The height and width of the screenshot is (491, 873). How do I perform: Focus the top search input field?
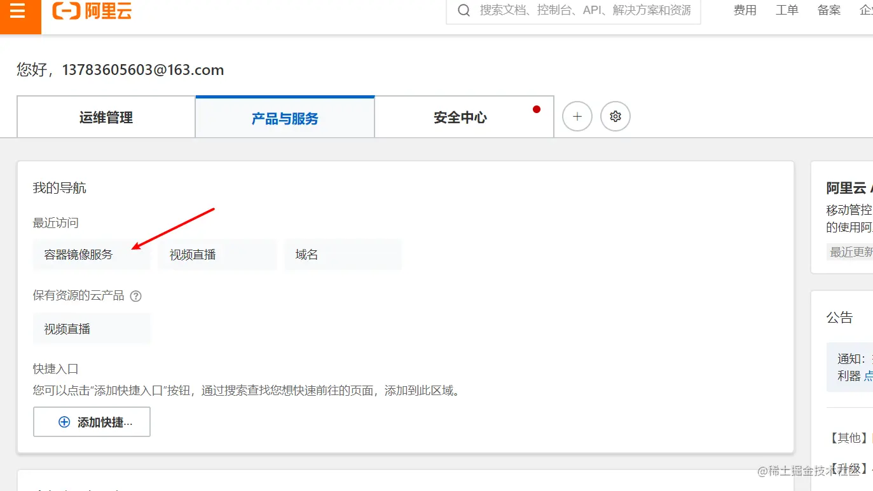click(x=574, y=11)
